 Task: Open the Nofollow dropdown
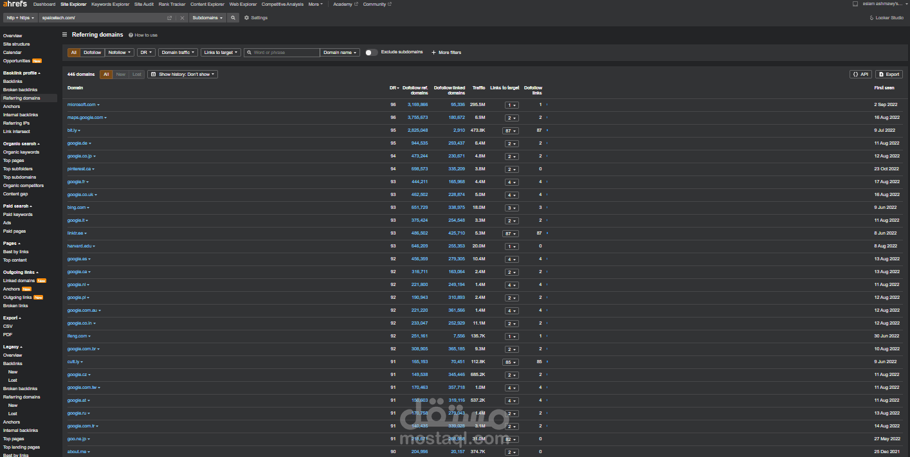coord(120,53)
